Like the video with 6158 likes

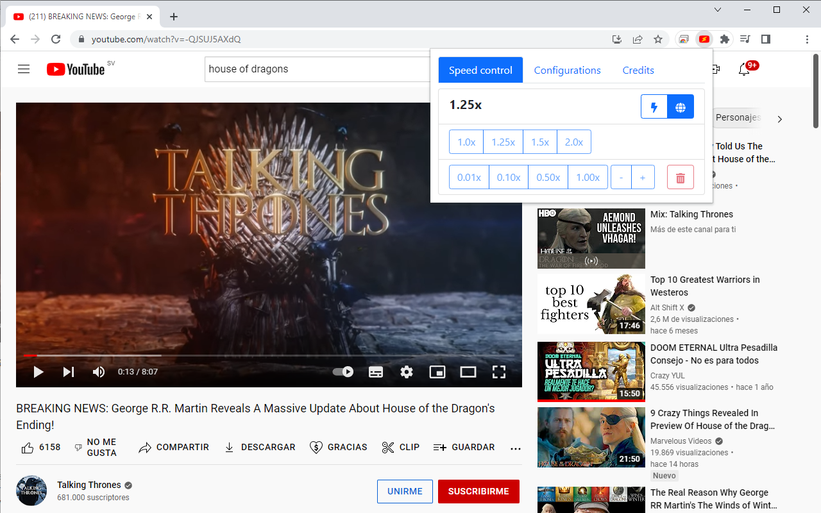pyautogui.click(x=40, y=448)
